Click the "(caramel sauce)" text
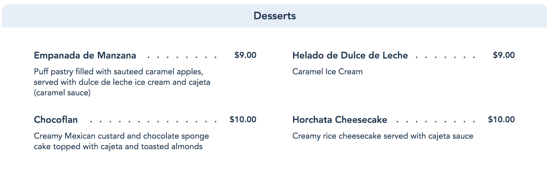This screenshot has width=547, height=179. [62, 93]
